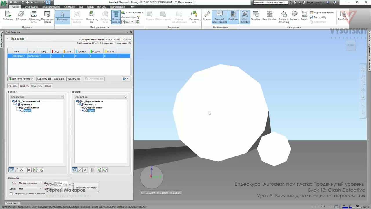Screen dimensions: 371x209
Task: Expand Осевая линия in Selection A tree
Action: point(19,108)
